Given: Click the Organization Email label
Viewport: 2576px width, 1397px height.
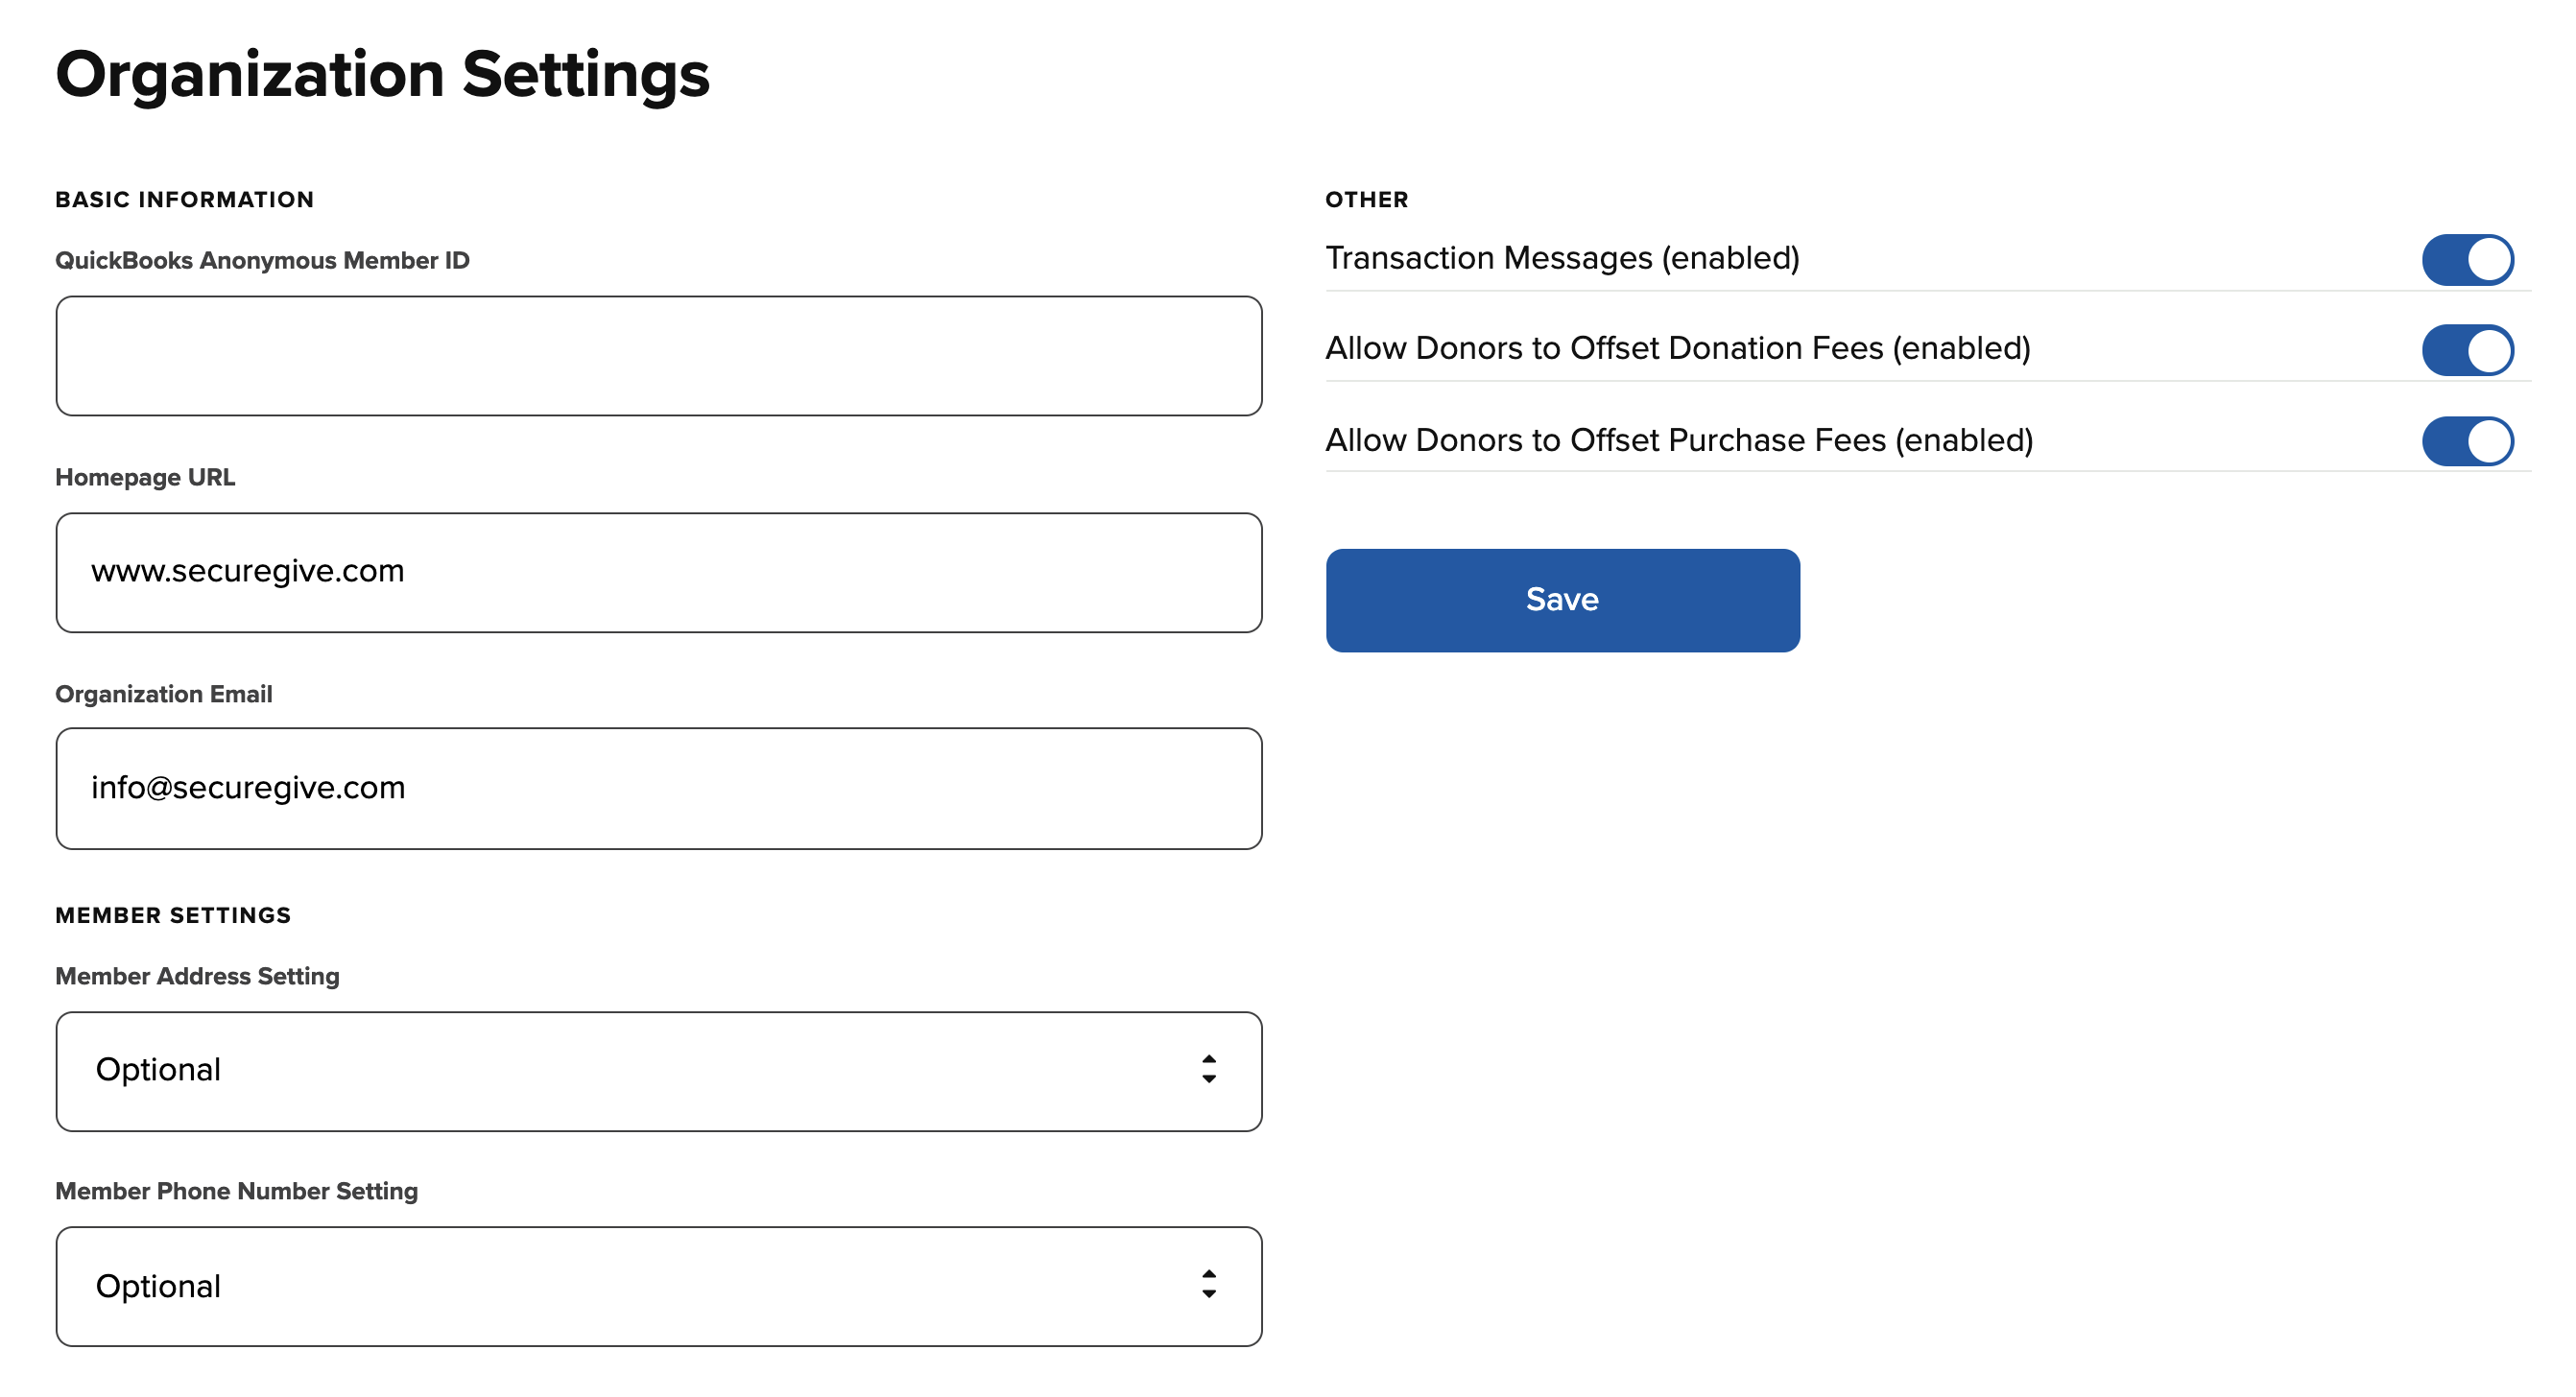Looking at the screenshot, I should click(163, 694).
